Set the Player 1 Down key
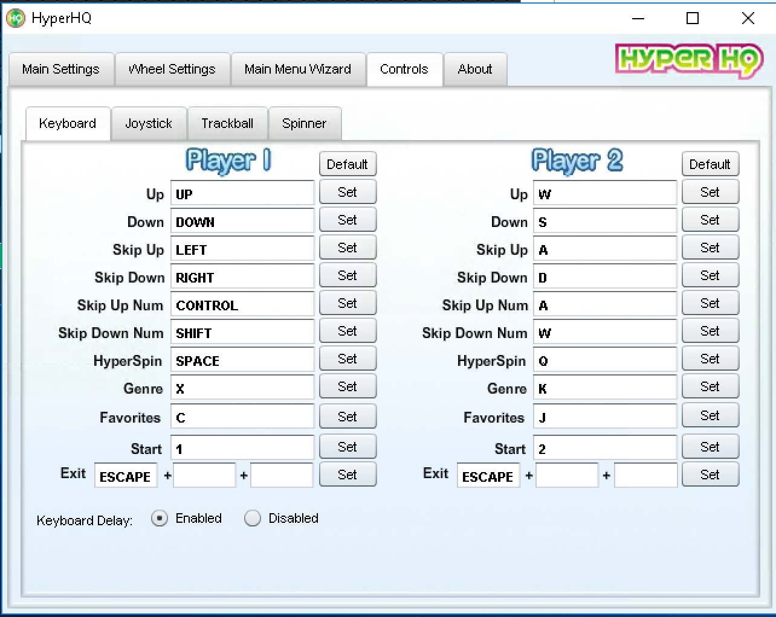Screen dimensions: 776x617 pos(348,220)
